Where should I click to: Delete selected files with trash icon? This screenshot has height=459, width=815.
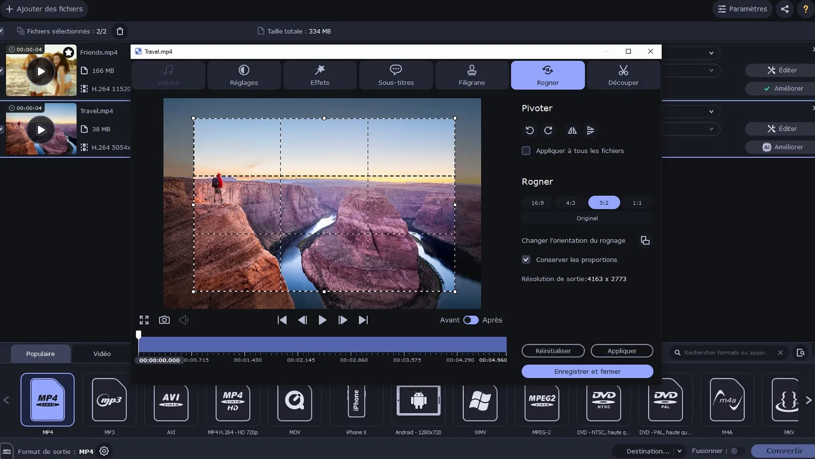[120, 31]
